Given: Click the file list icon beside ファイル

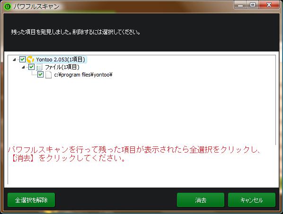Looking at the screenshot, I should [39, 67].
